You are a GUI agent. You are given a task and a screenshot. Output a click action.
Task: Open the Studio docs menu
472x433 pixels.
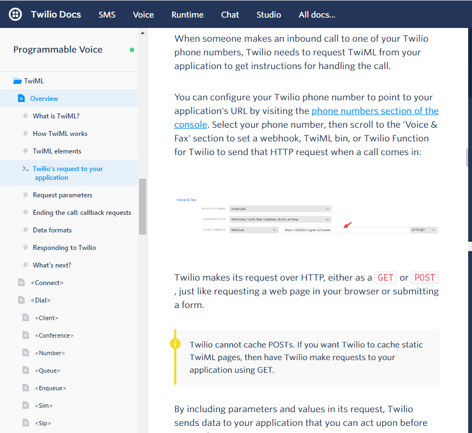click(269, 15)
